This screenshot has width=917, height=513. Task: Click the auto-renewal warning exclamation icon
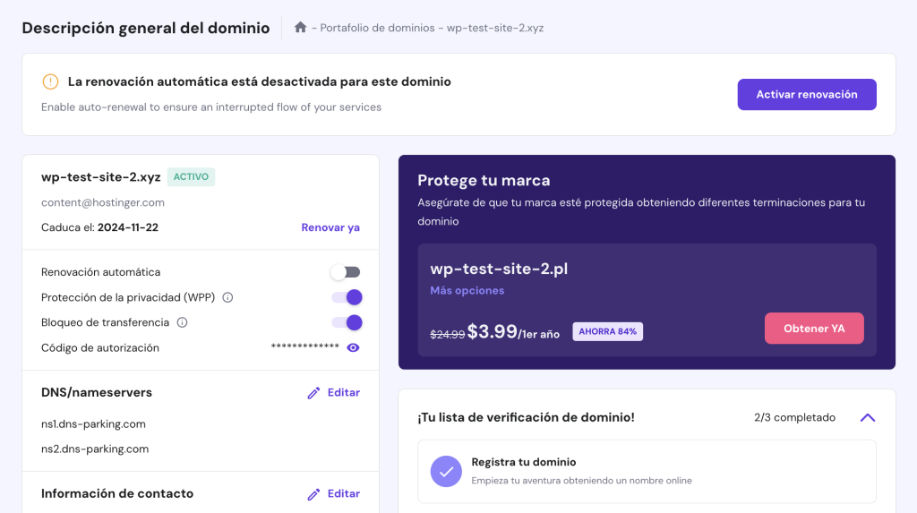click(x=50, y=81)
